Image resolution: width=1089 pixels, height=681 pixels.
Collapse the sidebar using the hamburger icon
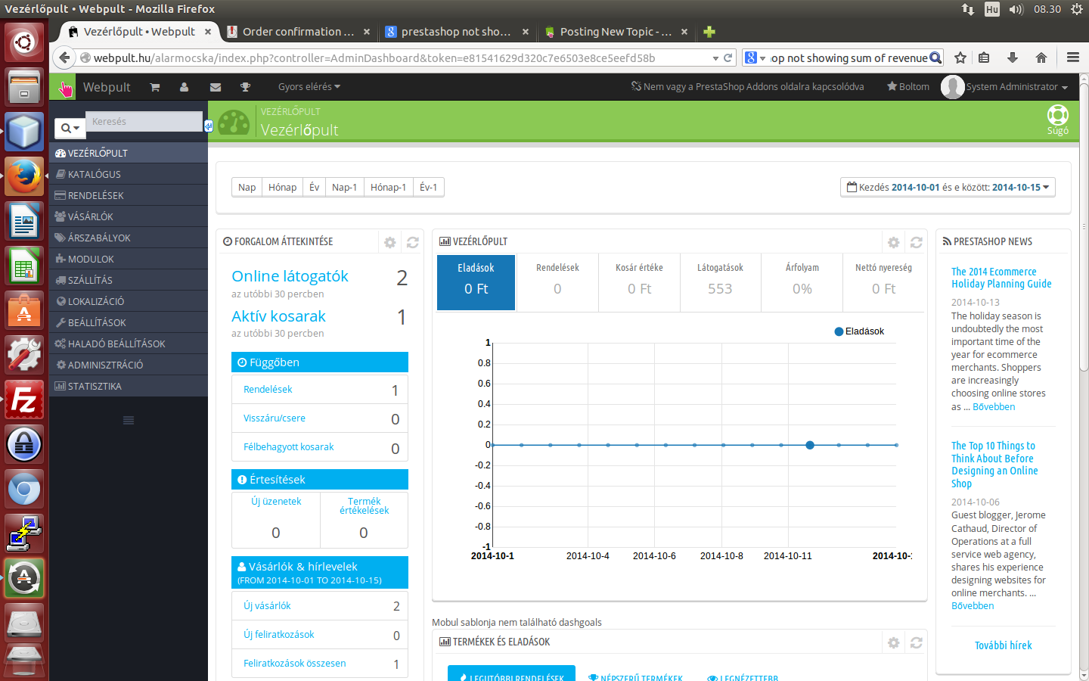click(x=129, y=420)
